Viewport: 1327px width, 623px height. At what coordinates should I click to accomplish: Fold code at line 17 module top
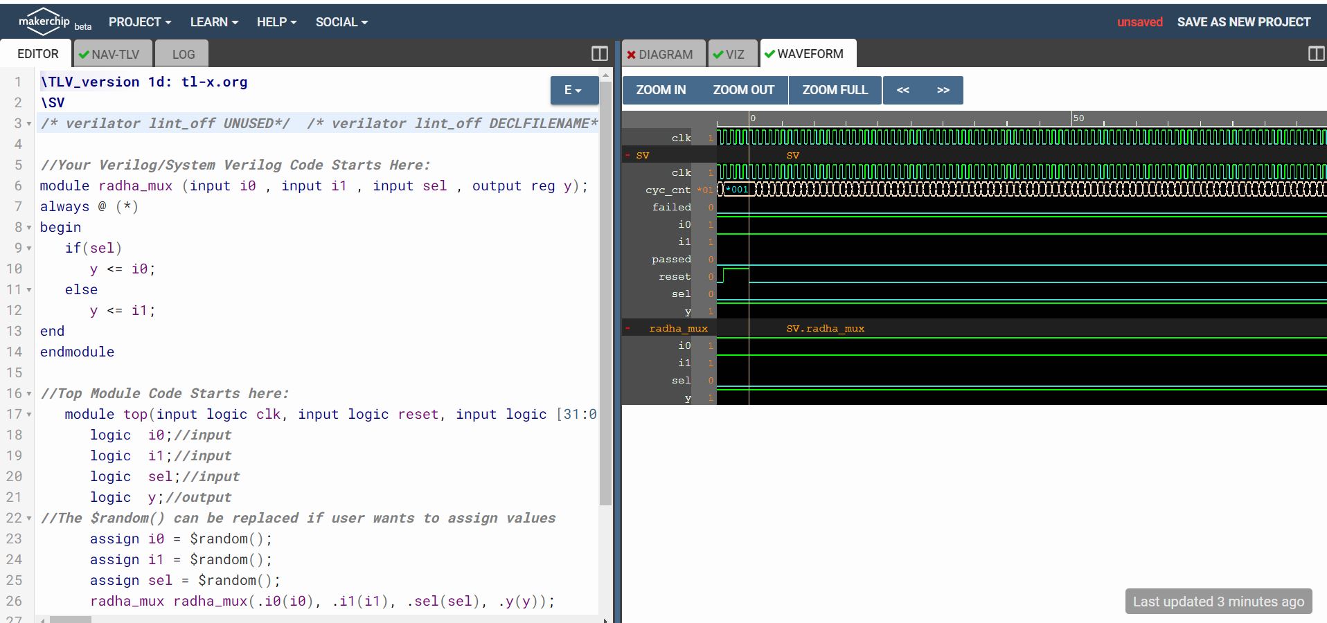29,415
